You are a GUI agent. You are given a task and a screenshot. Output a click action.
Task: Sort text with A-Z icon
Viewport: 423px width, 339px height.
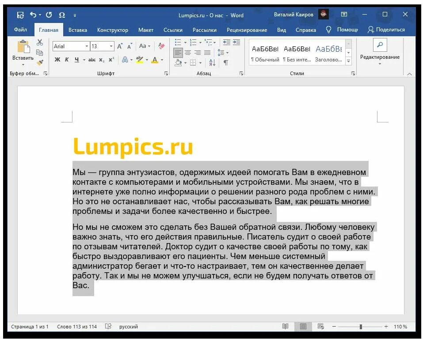[x=212, y=63]
